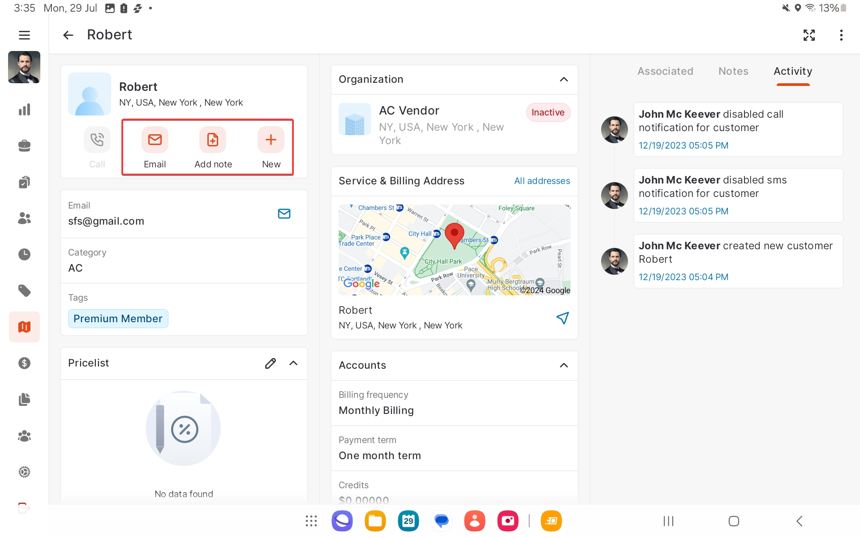Open the dollar sign sidebar icon

24,363
